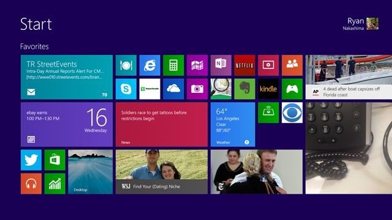Open the Music headphones tile
Viewport: 392px width, 220px height.
[x=31, y=183]
